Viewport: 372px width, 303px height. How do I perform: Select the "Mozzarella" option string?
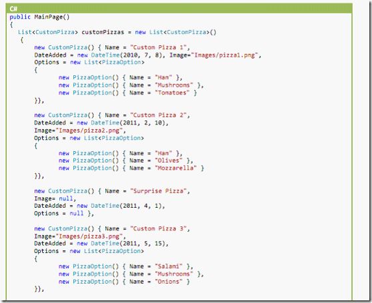175,168
